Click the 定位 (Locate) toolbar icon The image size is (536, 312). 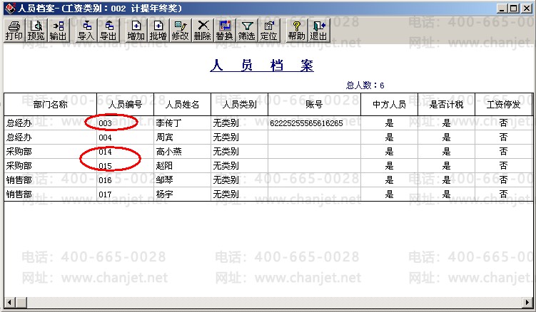(268, 31)
